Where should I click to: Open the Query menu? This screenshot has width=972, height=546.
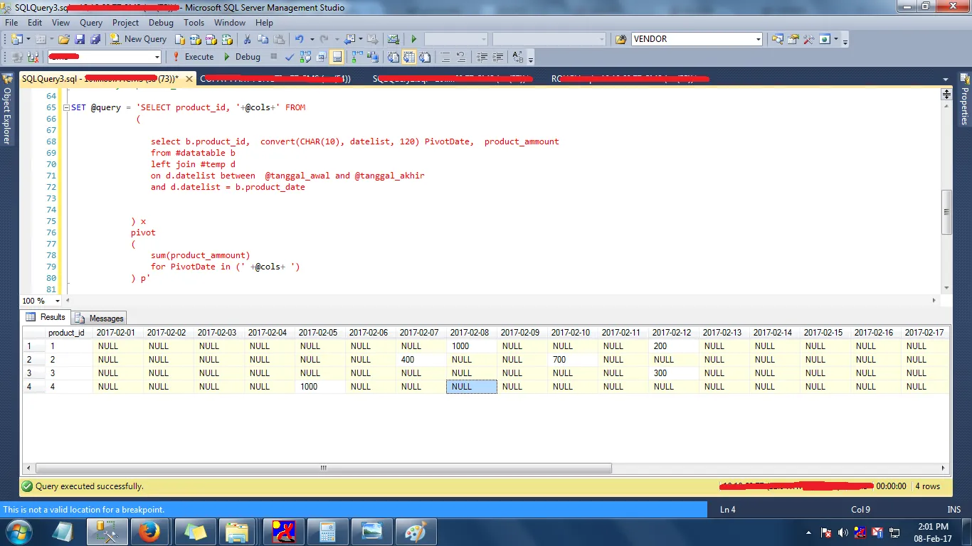[x=91, y=23]
